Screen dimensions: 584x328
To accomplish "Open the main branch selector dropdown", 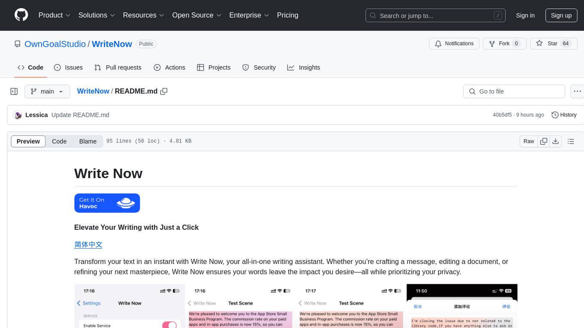I will tap(47, 91).
